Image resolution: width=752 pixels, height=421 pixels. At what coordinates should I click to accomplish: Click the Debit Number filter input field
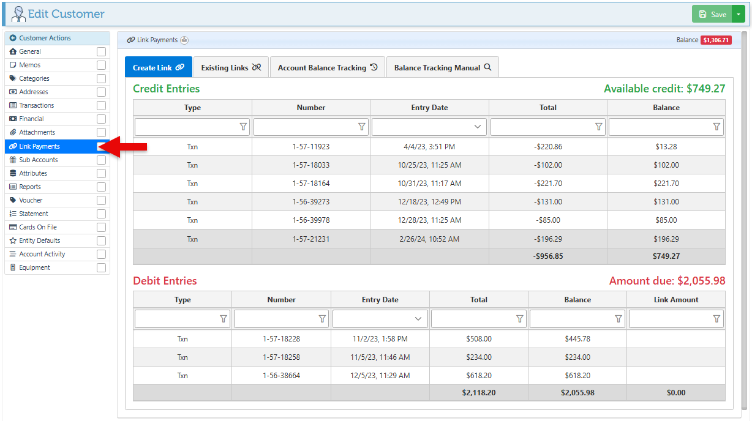point(275,319)
